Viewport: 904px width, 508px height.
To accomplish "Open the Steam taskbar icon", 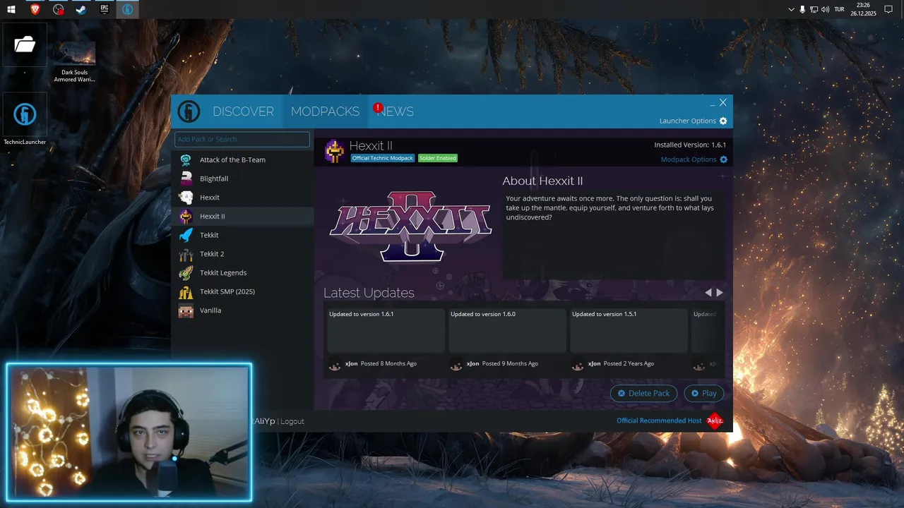I will pos(81,9).
